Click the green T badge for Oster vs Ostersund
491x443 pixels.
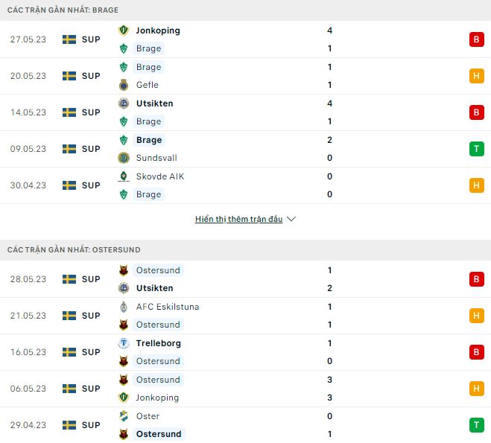click(x=477, y=425)
